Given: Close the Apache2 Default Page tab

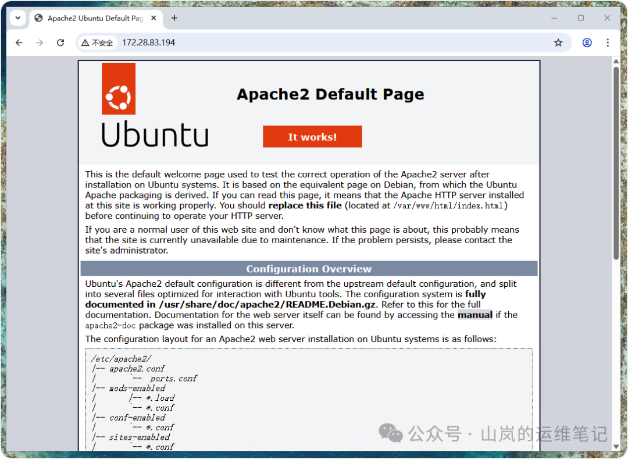Looking at the screenshot, I should (x=153, y=17).
